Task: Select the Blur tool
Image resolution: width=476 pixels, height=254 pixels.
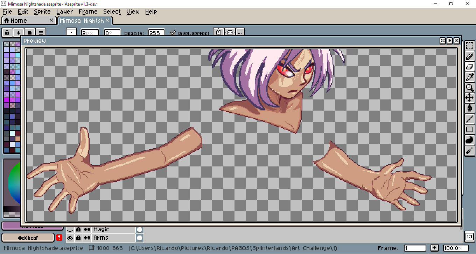Action: pos(469,150)
